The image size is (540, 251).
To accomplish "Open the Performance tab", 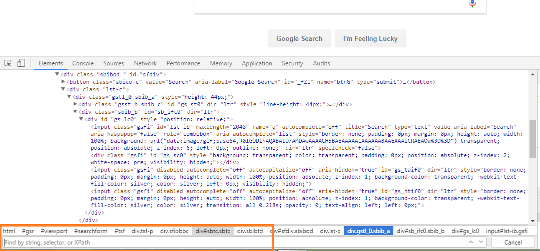I will (x=183, y=63).
